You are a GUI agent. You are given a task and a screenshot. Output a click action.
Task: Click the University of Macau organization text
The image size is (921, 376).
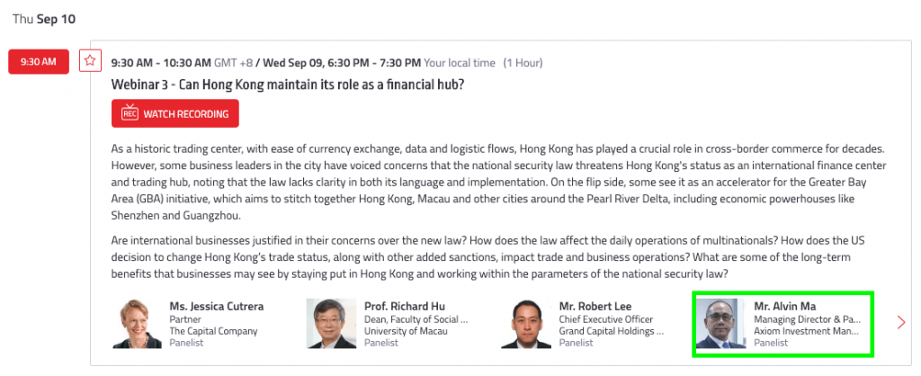click(x=406, y=331)
